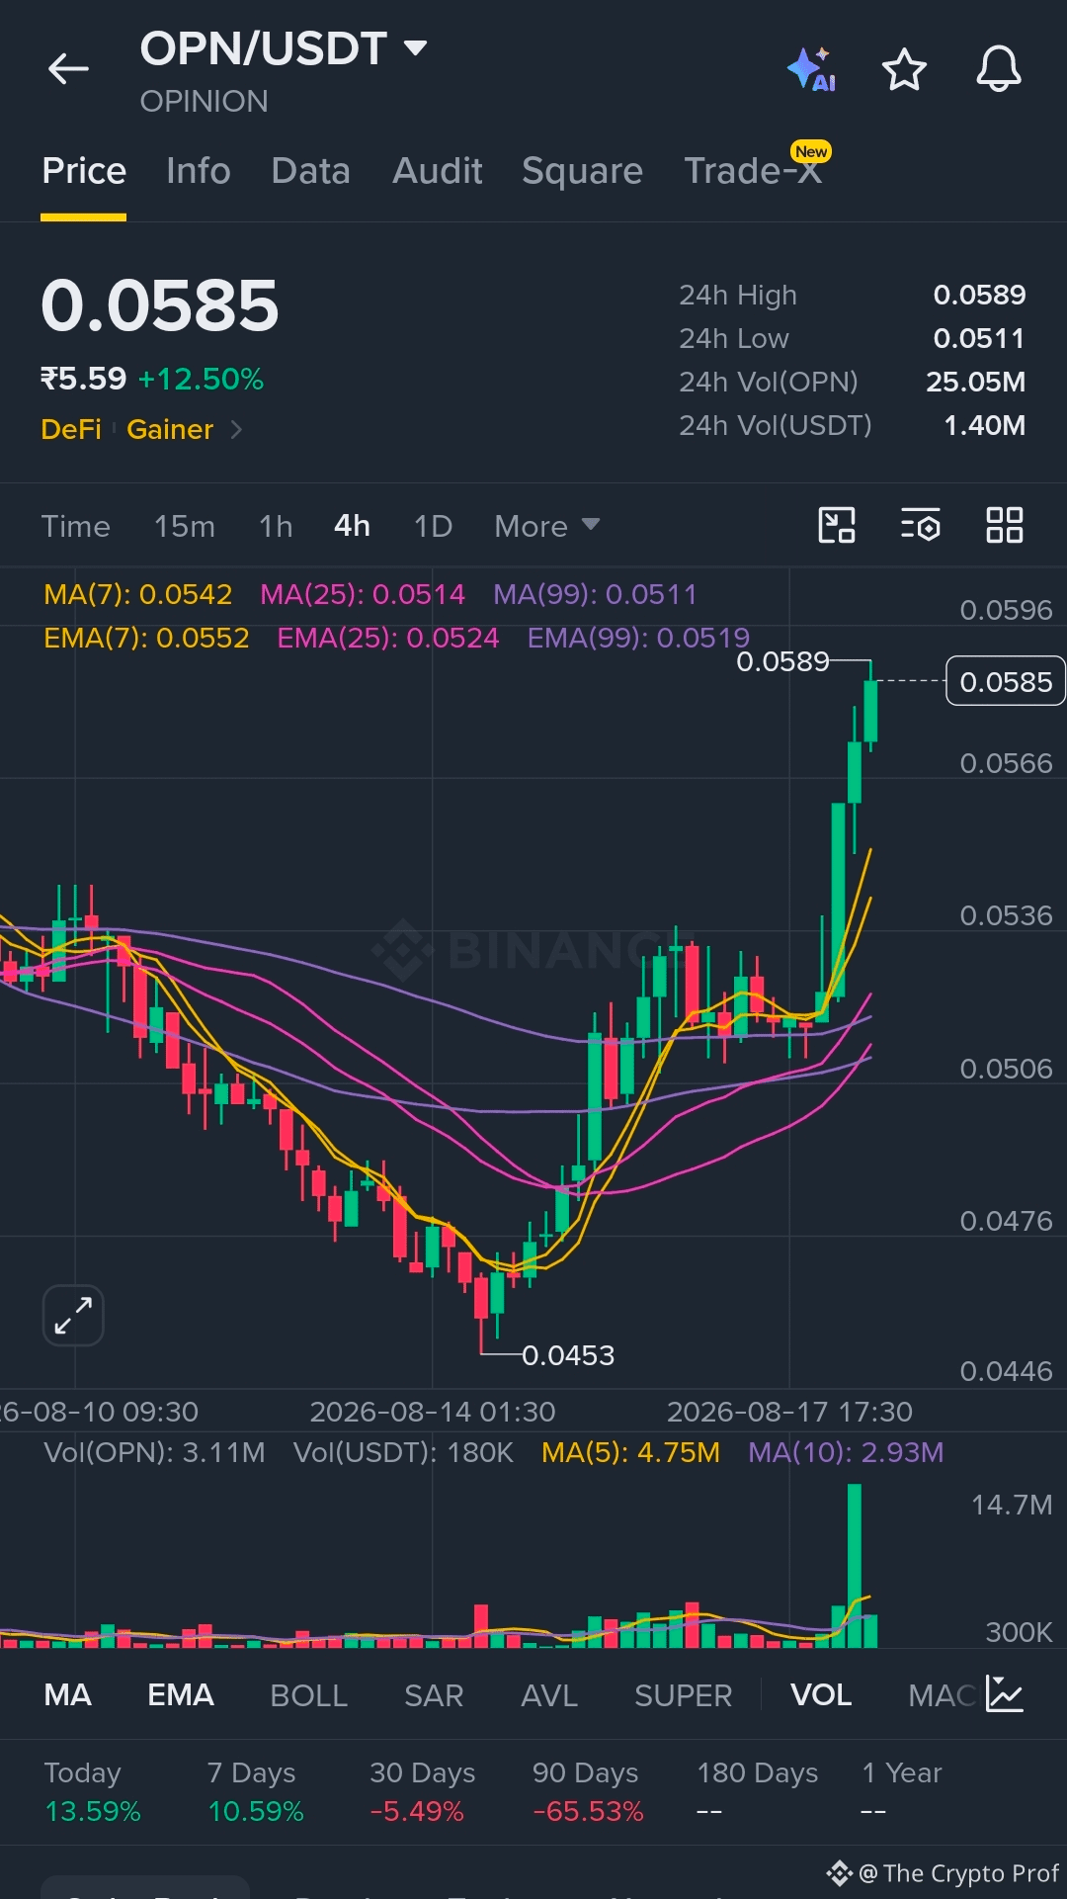The height and width of the screenshot is (1899, 1067).
Task: Open the indicator chart settings icon beside MAC
Action: coord(1005,1694)
